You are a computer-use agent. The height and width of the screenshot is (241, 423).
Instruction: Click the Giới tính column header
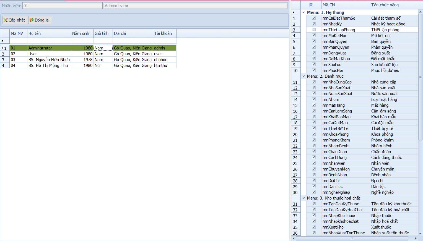pos(103,33)
